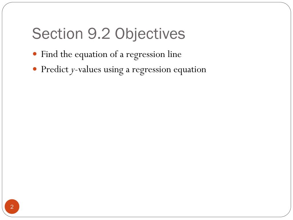Click the word Find in first bullet
The image size is (293, 220).
coord(49,54)
